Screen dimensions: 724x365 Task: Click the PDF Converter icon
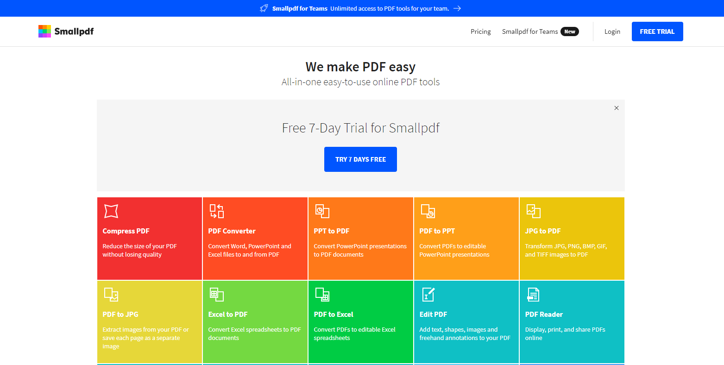coord(217,211)
